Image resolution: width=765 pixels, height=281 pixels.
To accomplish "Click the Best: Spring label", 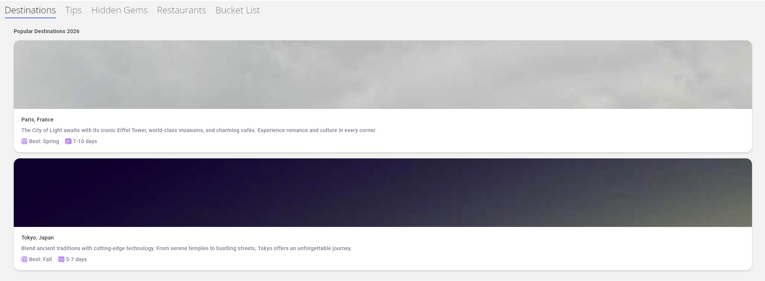I will (44, 141).
